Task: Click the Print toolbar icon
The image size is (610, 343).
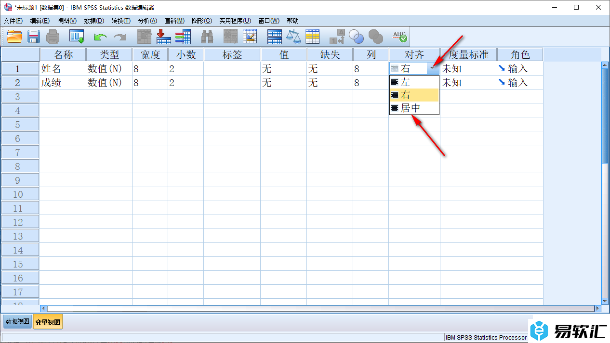Action: pos(53,37)
